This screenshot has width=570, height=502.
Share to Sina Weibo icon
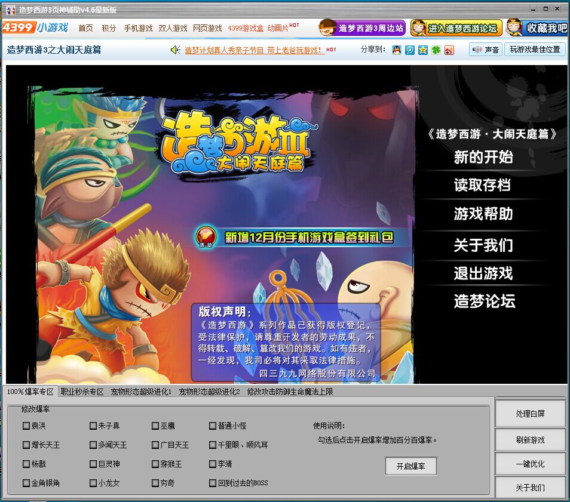[x=449, y=50]
